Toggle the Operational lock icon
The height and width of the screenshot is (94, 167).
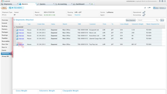pos(144,12)
